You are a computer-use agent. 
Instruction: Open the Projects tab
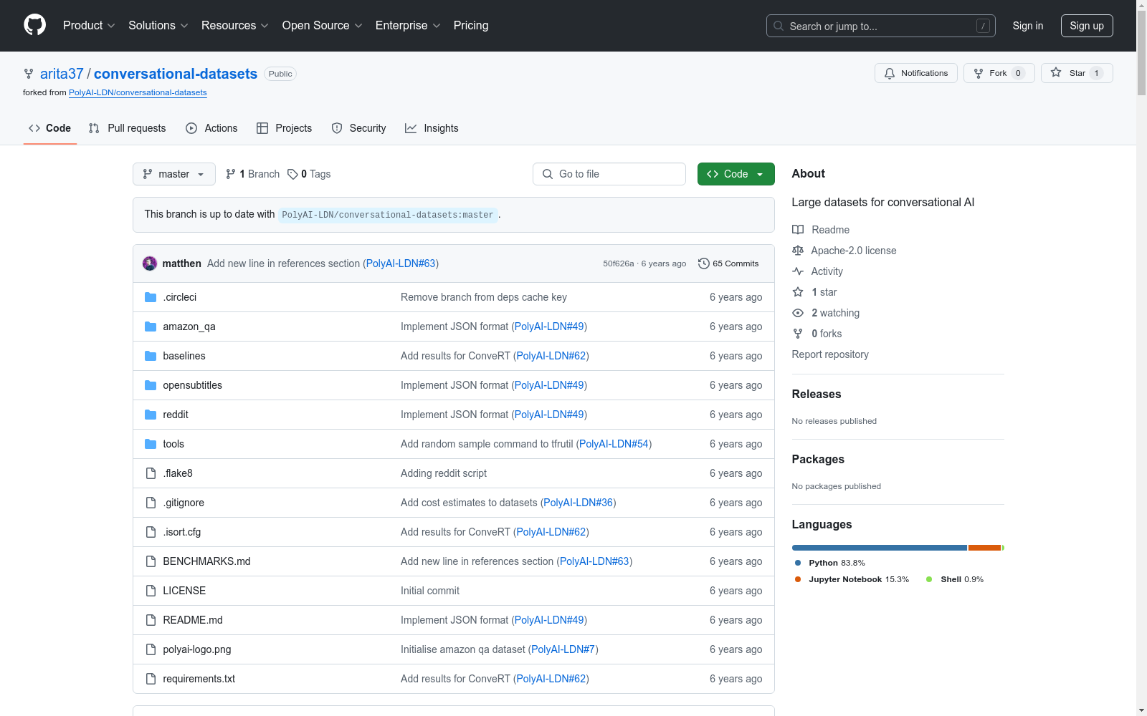tap(285, 128)
